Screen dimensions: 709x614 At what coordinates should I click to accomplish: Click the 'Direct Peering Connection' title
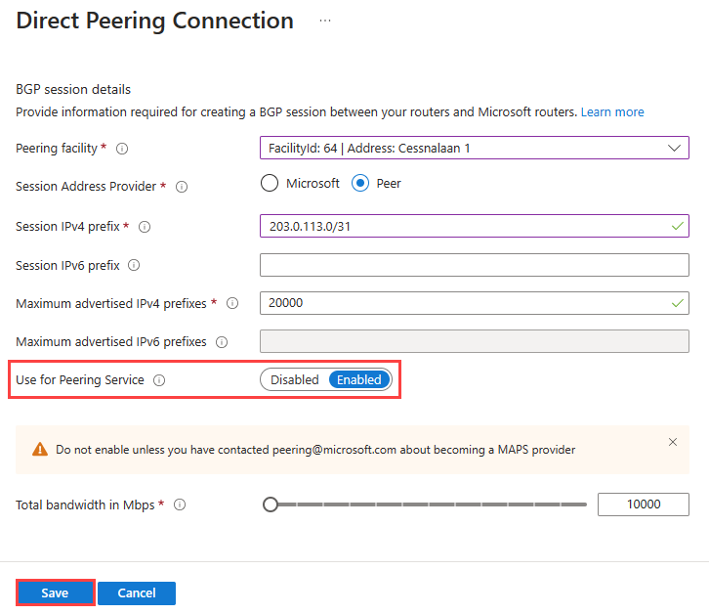(154, 21)
